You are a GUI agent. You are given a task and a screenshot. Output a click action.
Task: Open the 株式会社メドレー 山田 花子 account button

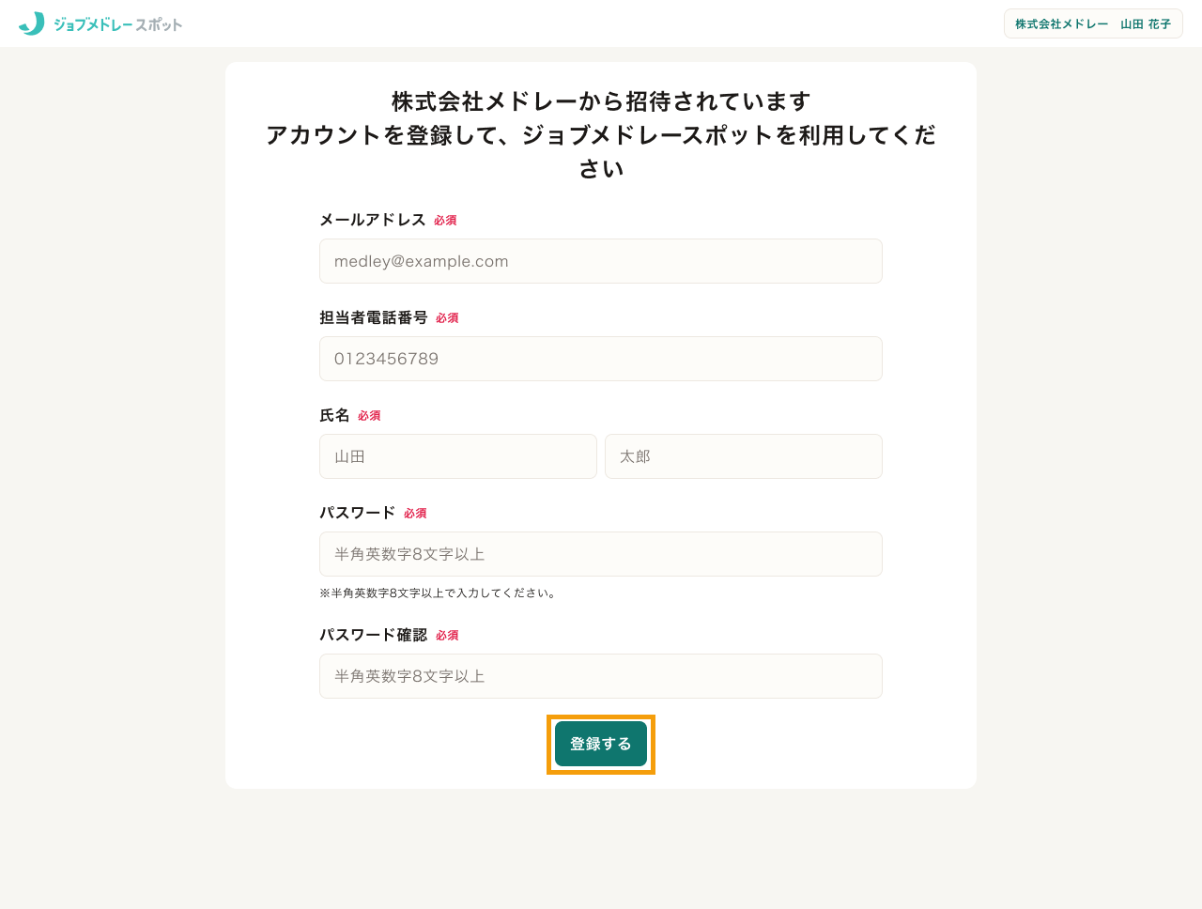point(1093,23)
